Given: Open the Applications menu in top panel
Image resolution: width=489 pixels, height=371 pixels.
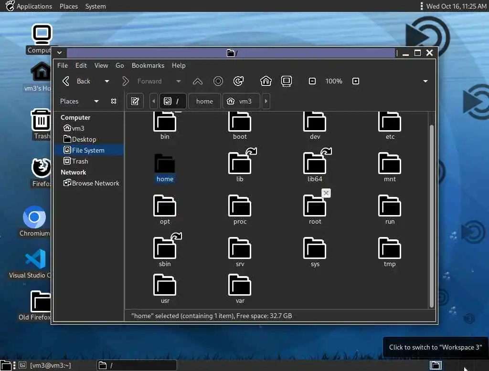Looking at the screenshot, I should [x=33, y=6].
